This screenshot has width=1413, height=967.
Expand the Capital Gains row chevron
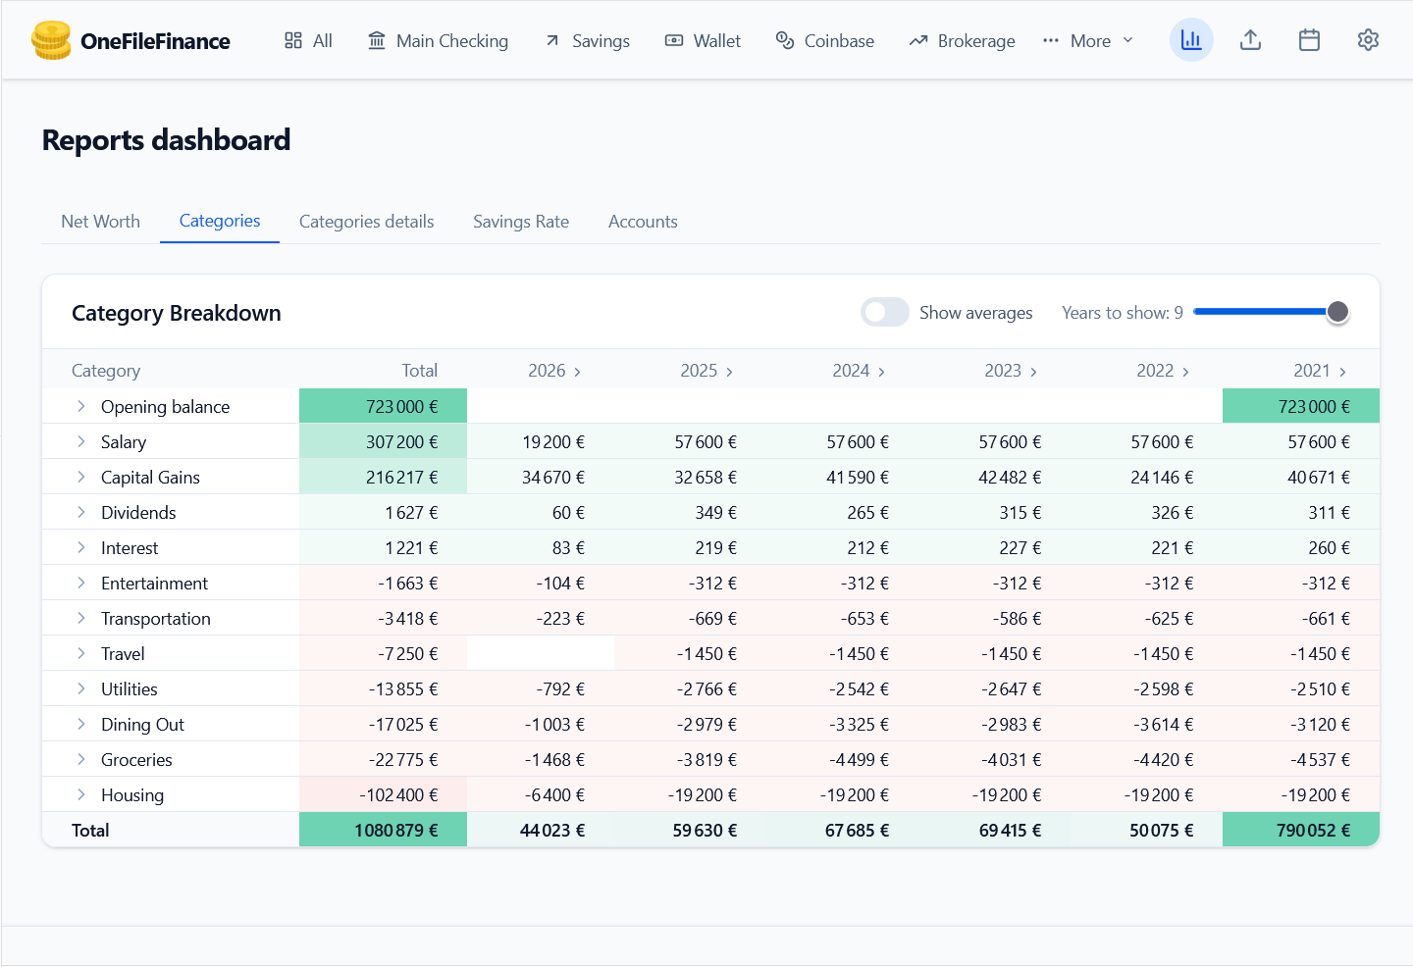point(80,476)
